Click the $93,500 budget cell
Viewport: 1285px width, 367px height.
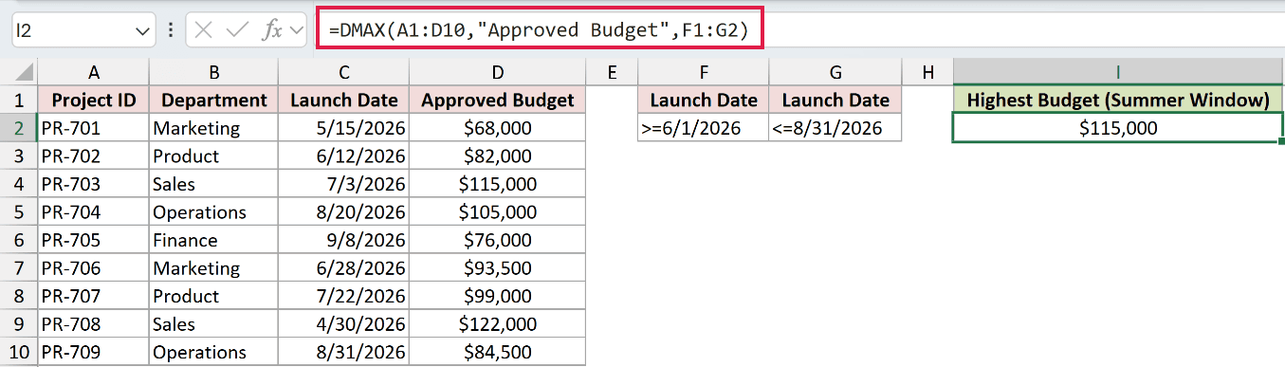[x=498, y=268]
